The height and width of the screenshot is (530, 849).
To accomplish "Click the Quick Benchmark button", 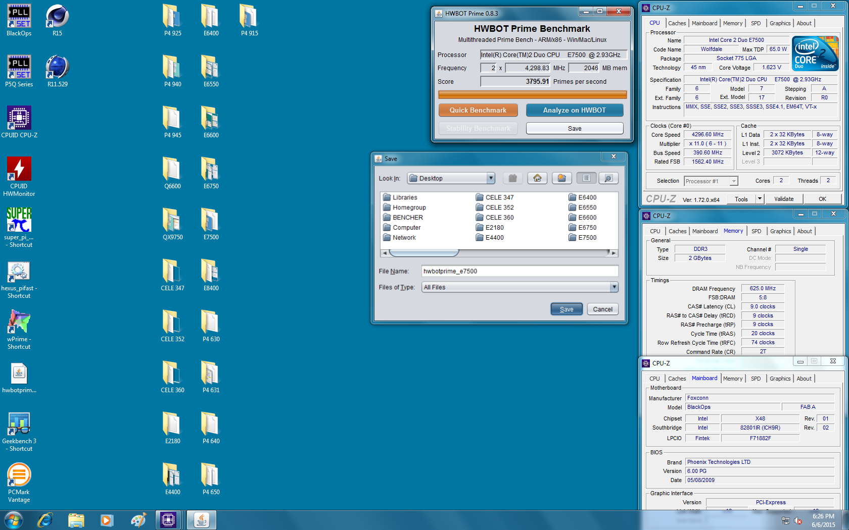I will coord(478,110).
